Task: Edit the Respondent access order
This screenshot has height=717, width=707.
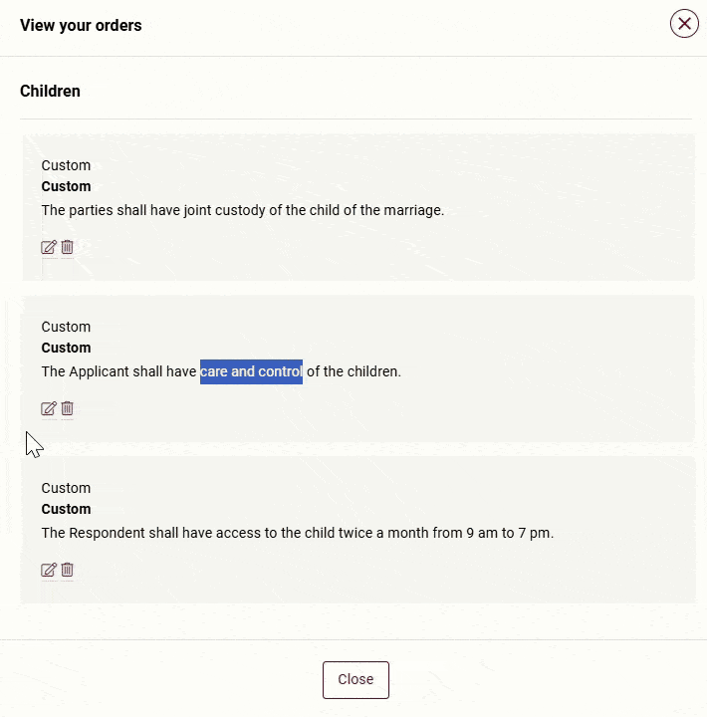Action: pos(48,571)
